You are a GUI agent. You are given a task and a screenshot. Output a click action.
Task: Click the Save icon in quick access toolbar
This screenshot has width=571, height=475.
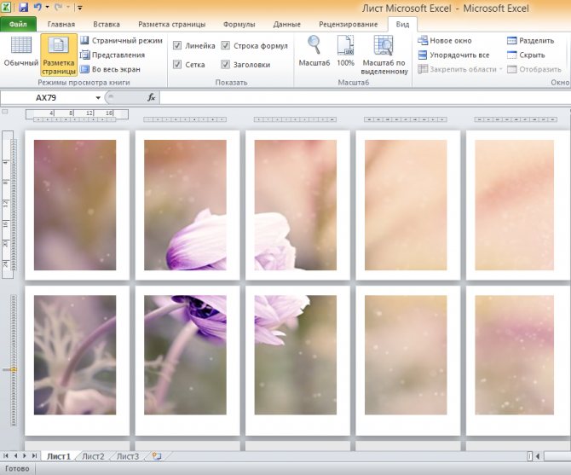click(x=22, y=7)
